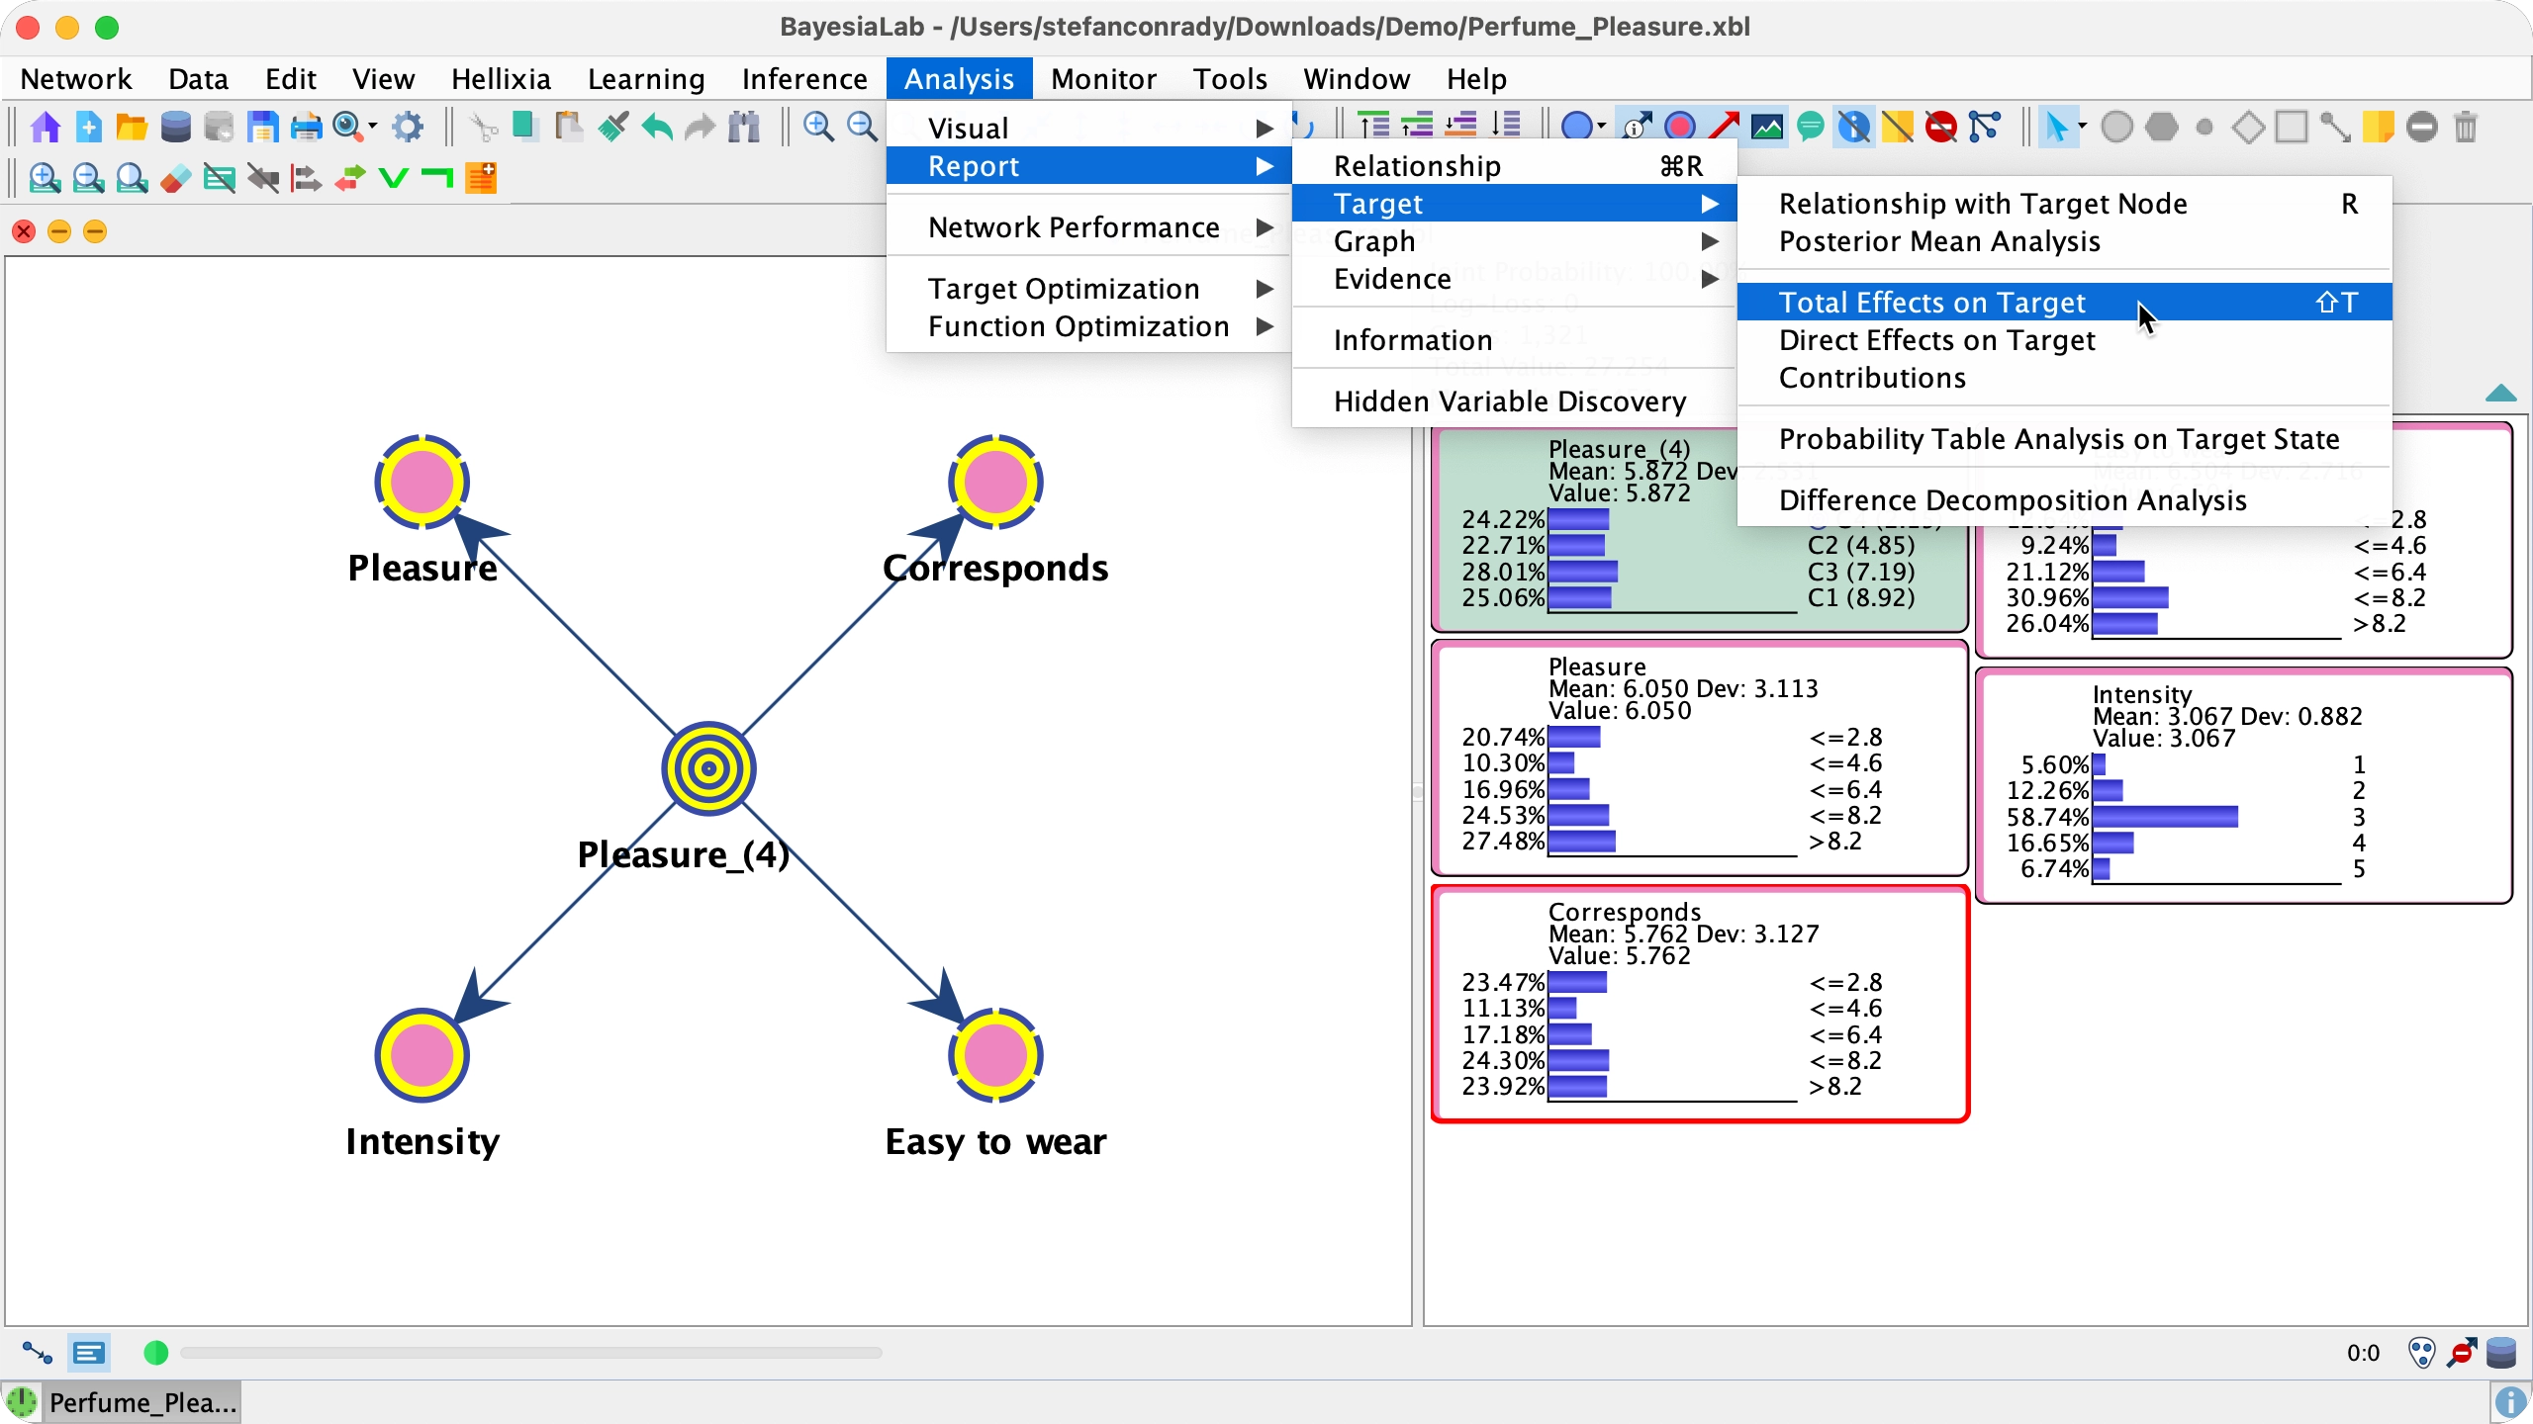Toggle the red arrow arc display button

(x=1723, y=127)
